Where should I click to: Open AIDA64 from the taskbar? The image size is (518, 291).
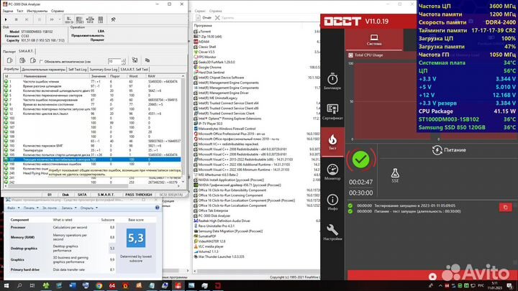pyautogui.click(x=112, y=286)
